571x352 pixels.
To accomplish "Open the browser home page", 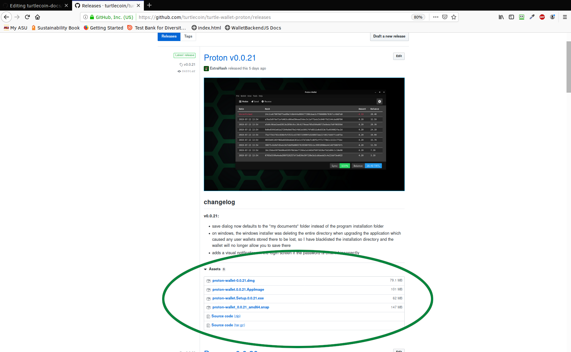I will click(37, 17).
